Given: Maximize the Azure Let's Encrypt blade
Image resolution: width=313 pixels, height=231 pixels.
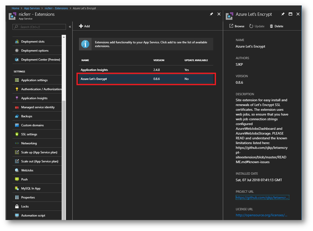Looking at the screenshot, I should (291, 14).
